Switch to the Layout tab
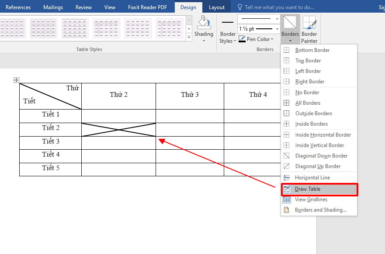385x254 pixels. click(x=217, y=7)
